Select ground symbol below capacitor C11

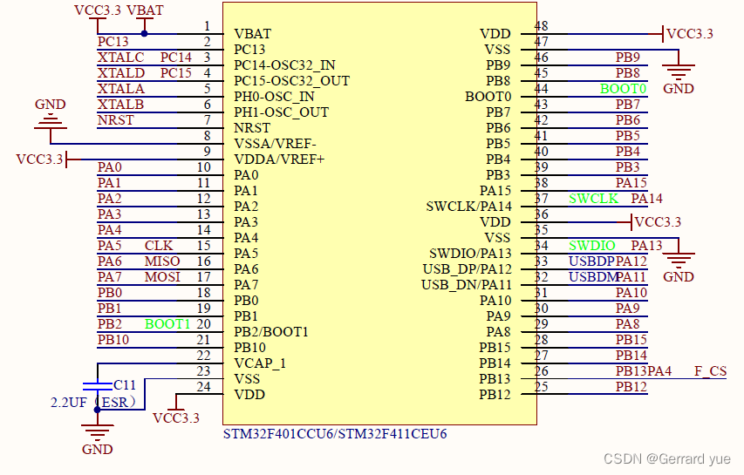click(98, 433)
